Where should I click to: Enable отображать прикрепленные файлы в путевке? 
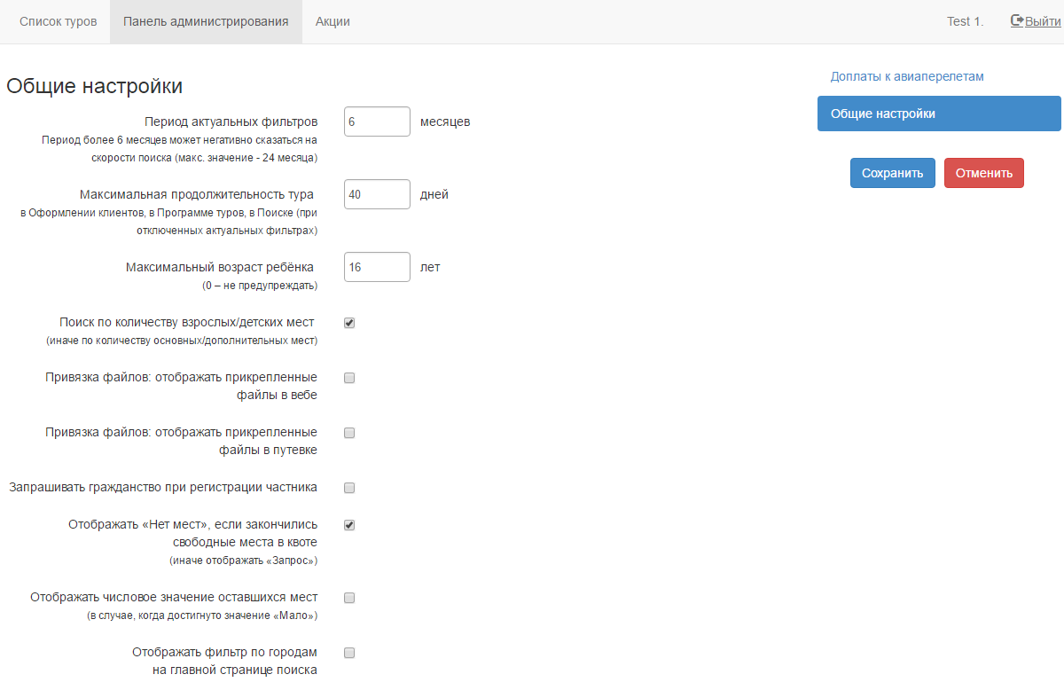[x=349, y=433]
